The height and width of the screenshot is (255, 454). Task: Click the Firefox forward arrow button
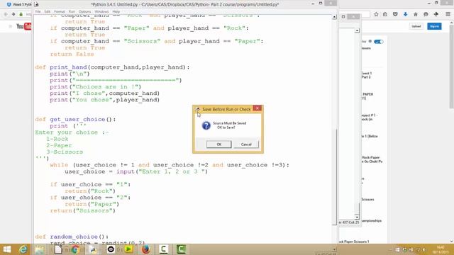13,14
